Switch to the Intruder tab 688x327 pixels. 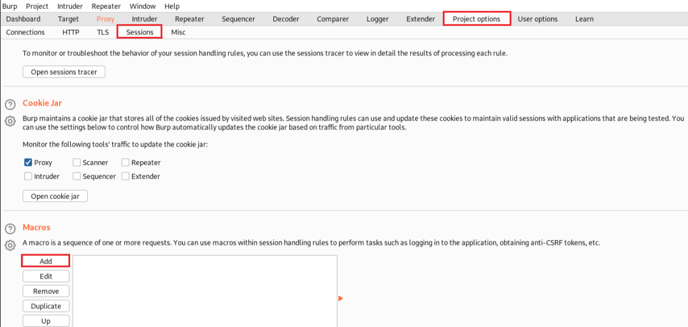pos(145,19)
